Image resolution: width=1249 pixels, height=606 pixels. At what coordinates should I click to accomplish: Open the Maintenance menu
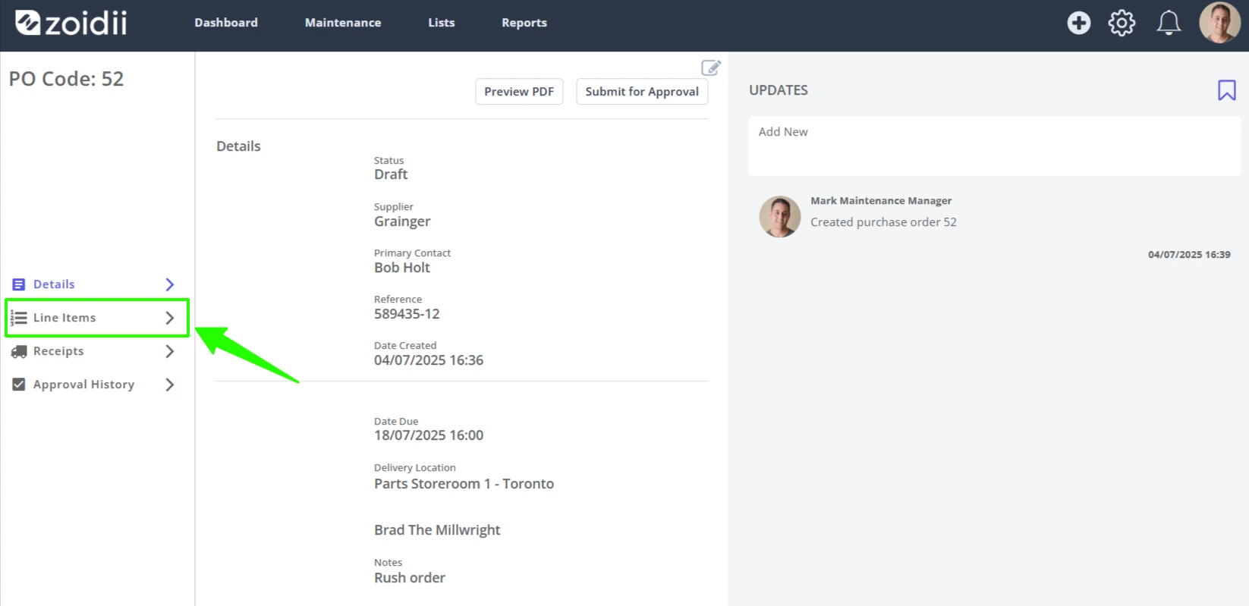[343, 23]
